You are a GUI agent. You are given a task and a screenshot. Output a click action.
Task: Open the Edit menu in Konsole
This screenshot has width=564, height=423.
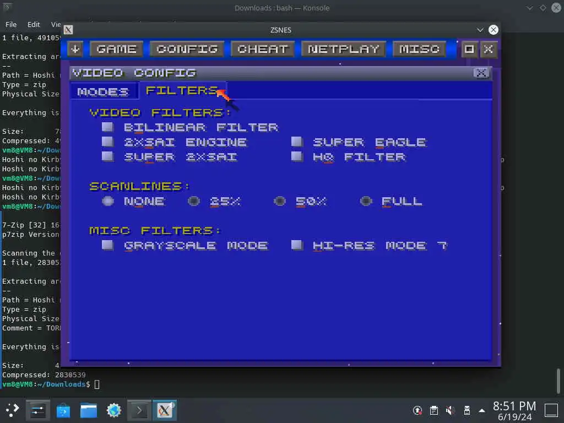coord(34,24)
